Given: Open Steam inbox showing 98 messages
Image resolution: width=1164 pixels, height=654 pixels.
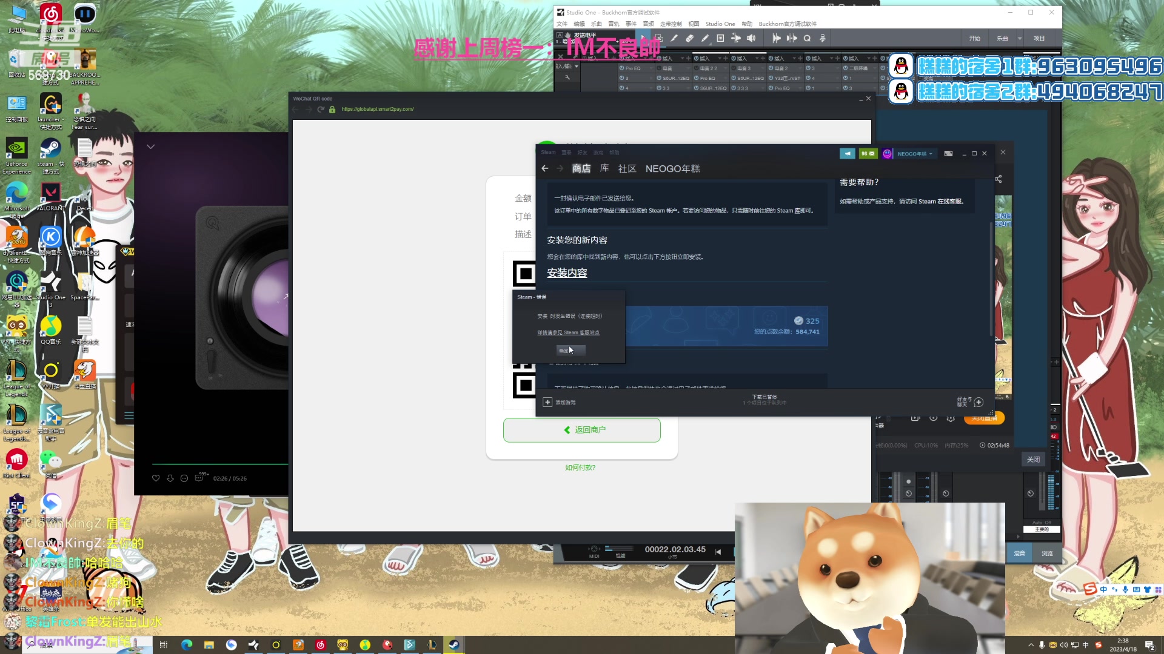Looking at the screenshot, I should 868,154.
